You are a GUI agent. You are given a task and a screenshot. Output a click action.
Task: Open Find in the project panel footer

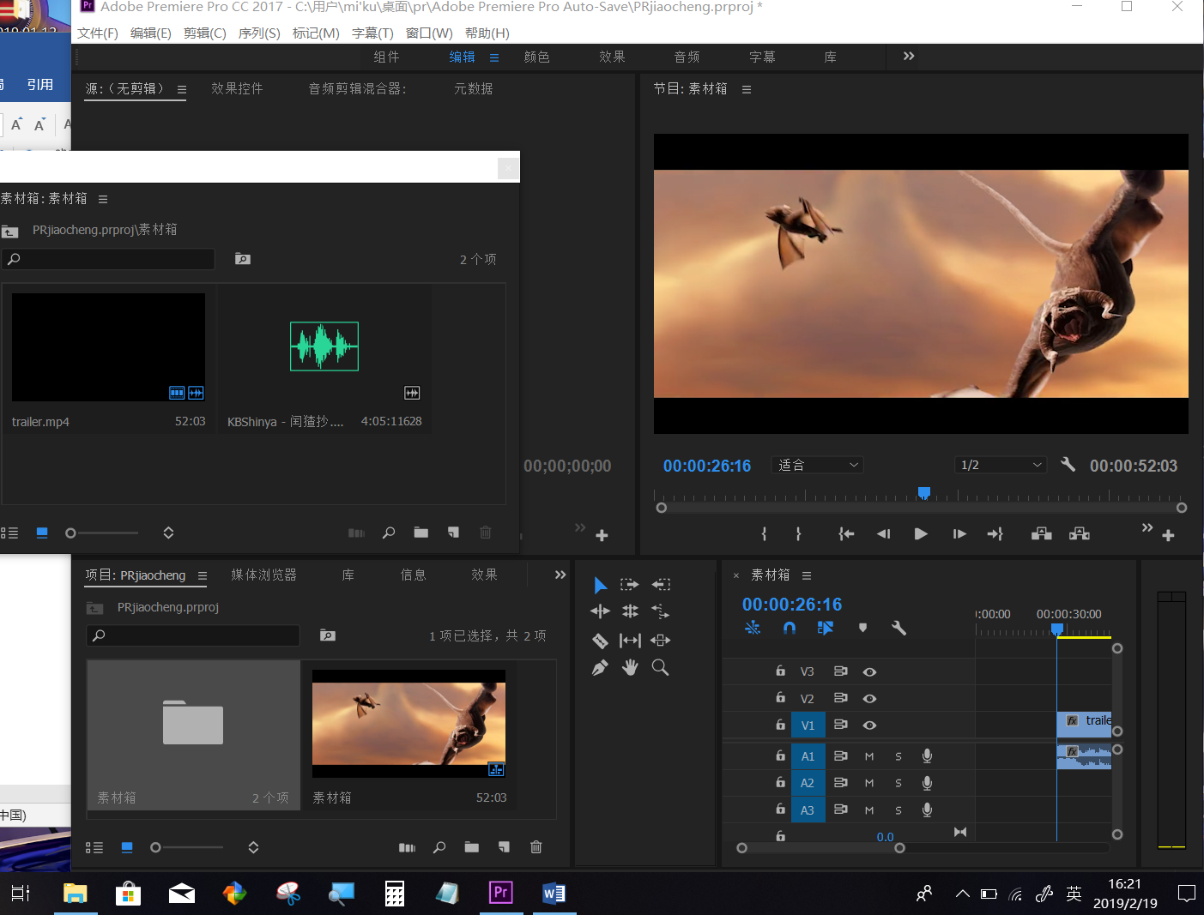439,847
